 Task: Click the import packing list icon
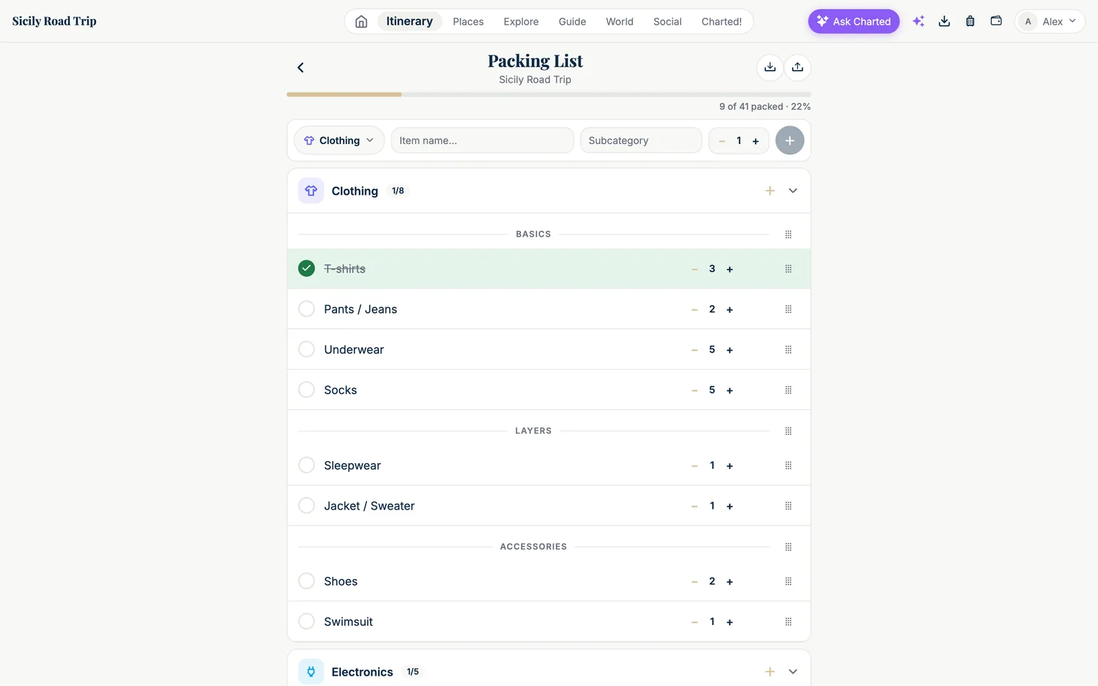pos(770,67)
